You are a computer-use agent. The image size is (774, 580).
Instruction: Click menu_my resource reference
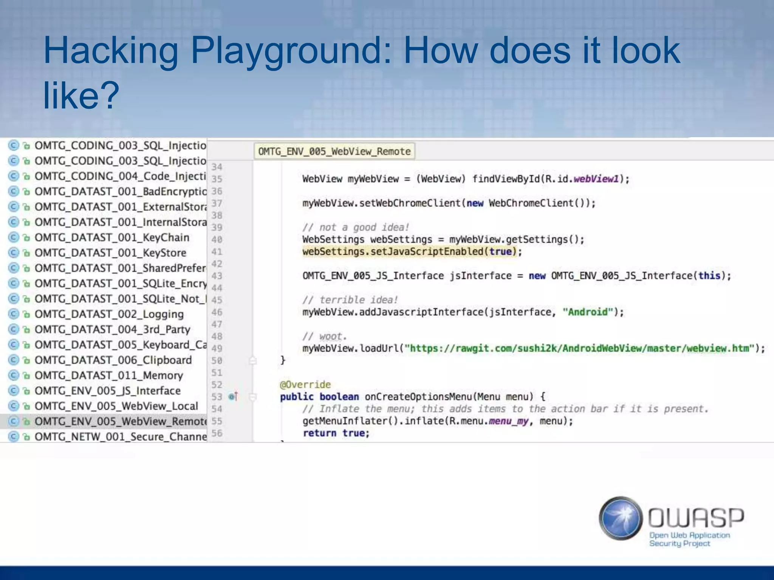[x=508, y=421]
